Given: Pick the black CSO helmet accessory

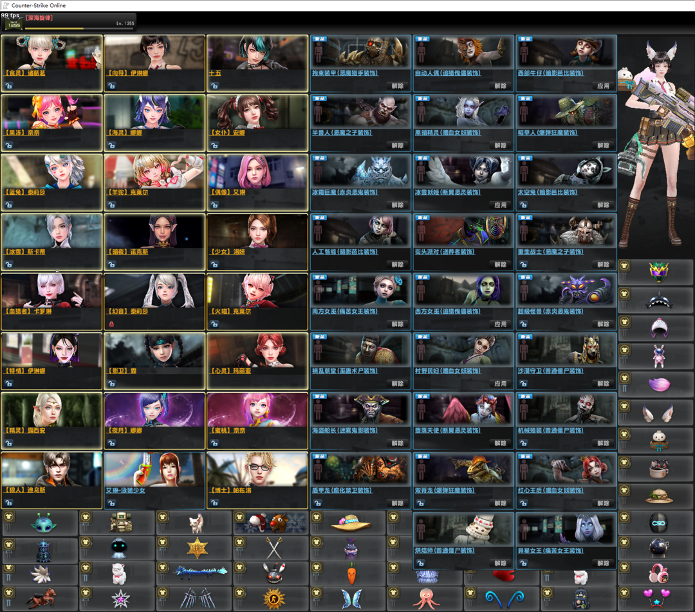Looking at the screenshot, I should tap(659, 523).
